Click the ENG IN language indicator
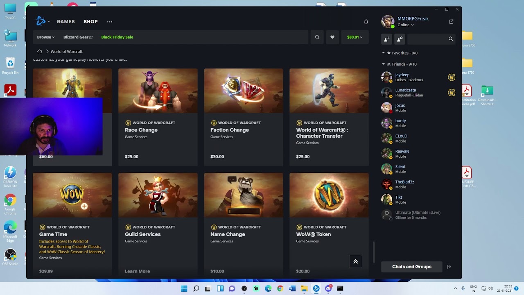The image size is (524, 295). click(473, 288)
